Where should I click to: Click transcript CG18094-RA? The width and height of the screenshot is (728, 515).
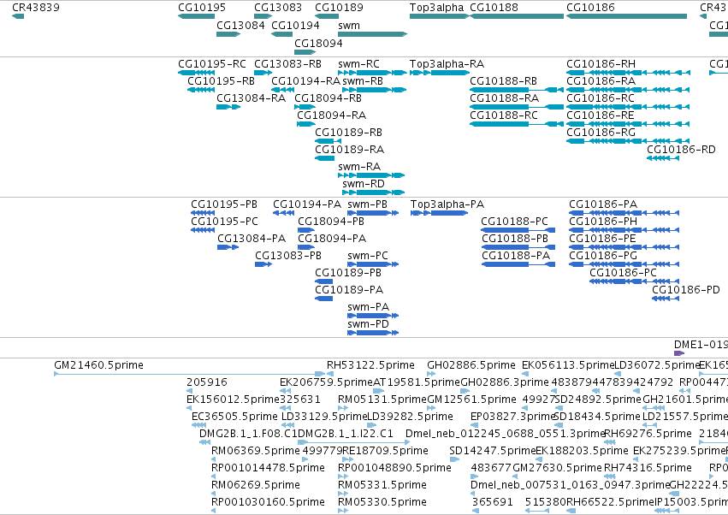point(306,124)
